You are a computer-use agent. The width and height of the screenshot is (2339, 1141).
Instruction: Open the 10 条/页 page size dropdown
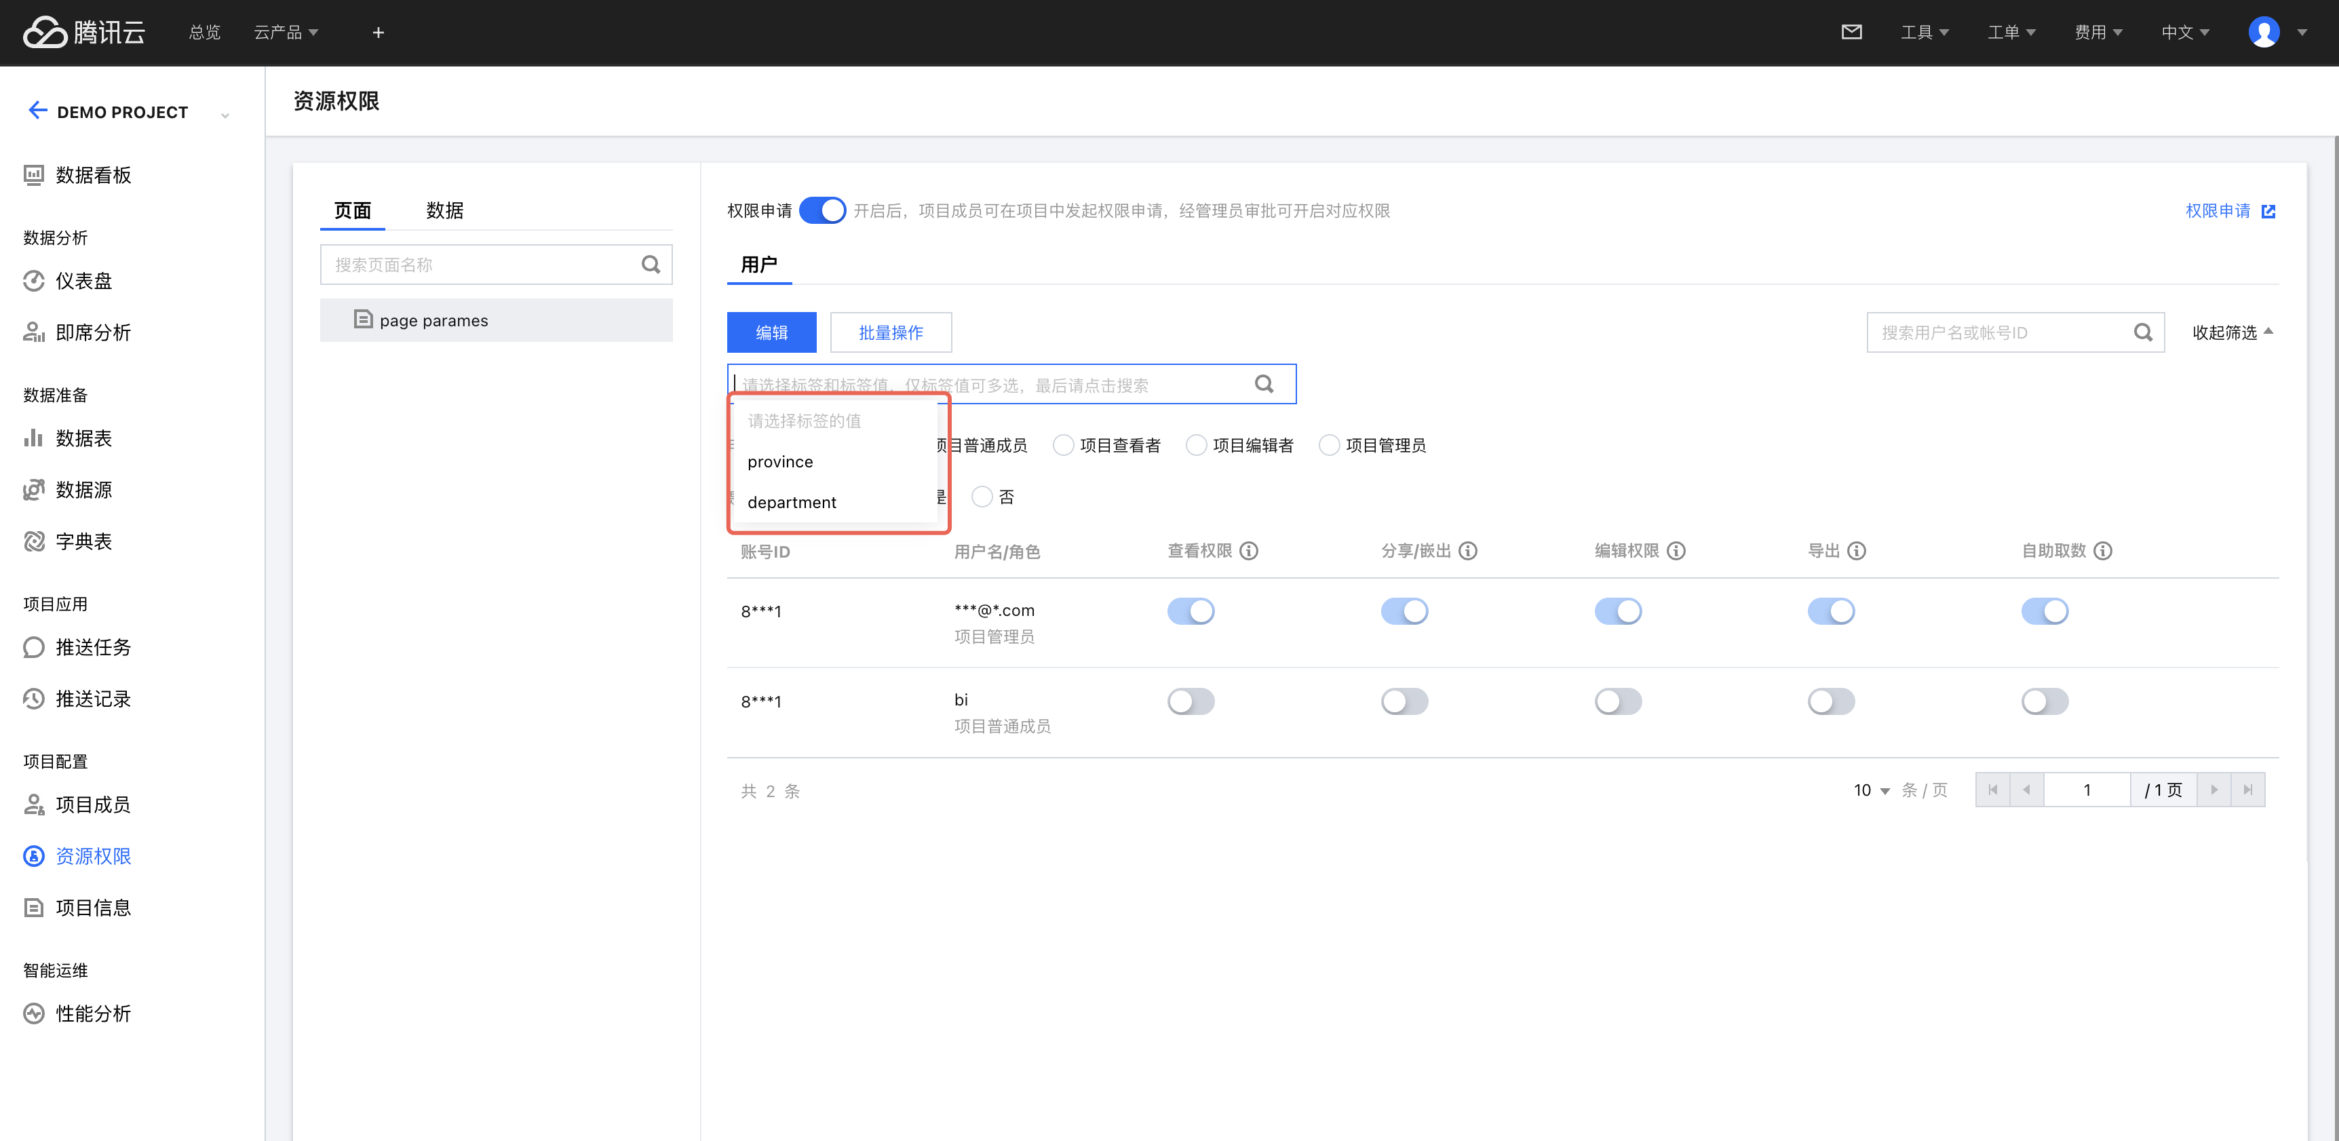coord(1872,790)
